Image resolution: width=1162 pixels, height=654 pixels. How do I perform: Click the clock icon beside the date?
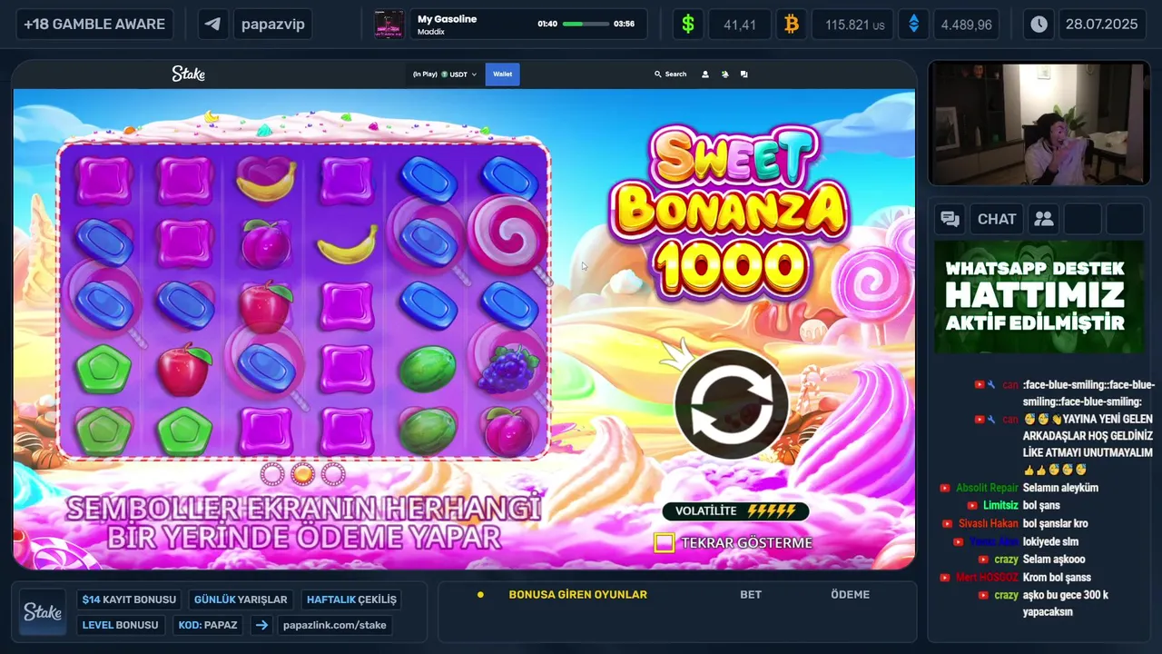pyautogui.click(x=1039, y=25)
